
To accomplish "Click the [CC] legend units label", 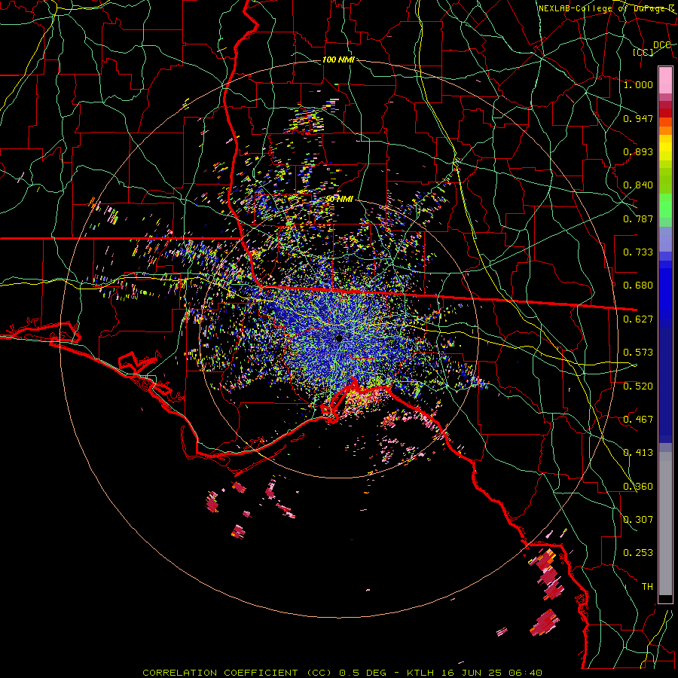I will click(643, 52).
